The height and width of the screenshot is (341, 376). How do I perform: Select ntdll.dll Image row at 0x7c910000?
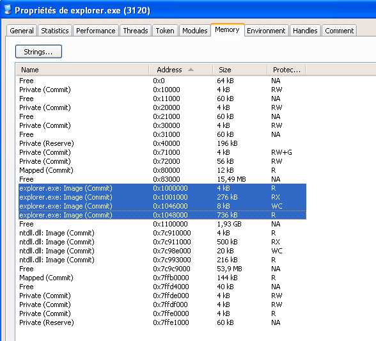coord(162,233)
